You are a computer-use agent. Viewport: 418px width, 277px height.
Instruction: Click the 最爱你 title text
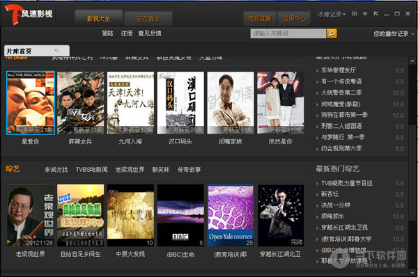tap(31, 141)
